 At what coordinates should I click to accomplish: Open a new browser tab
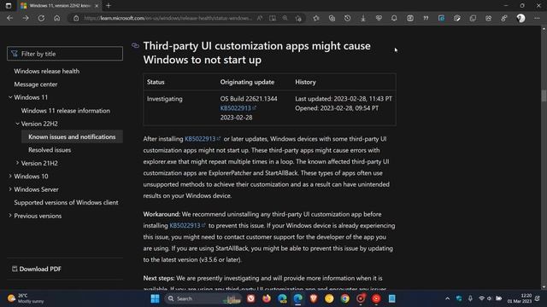click(109, 6)
